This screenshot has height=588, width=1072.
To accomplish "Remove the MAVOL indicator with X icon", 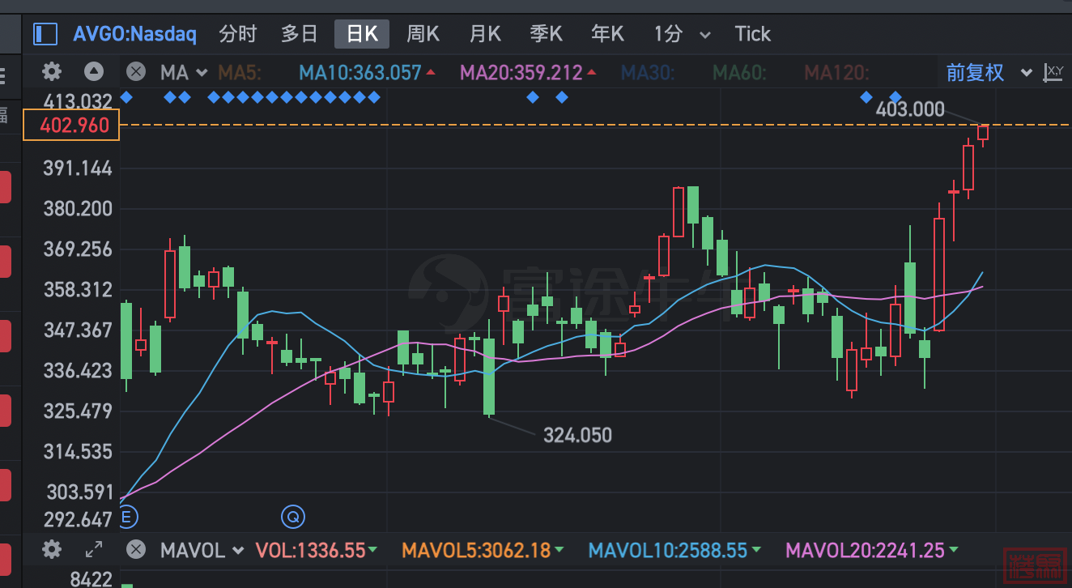I will pos(136,550).
